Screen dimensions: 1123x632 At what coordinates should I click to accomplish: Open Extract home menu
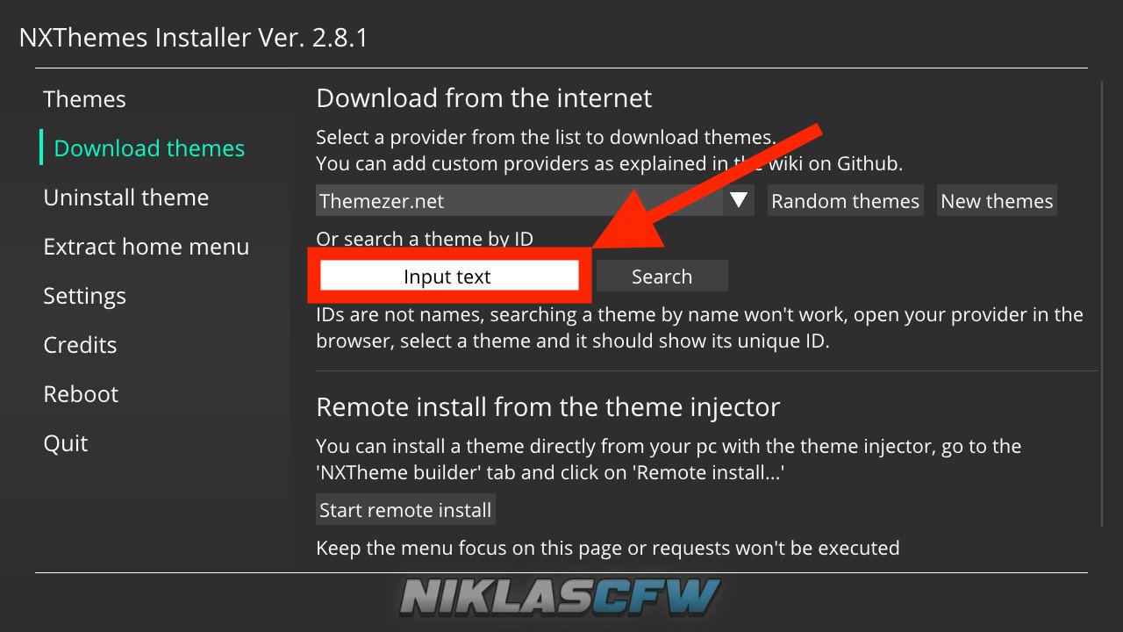147,247
